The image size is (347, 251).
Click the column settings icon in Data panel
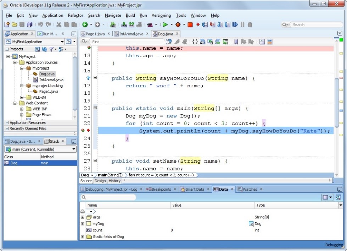click(x=327, y=197)
